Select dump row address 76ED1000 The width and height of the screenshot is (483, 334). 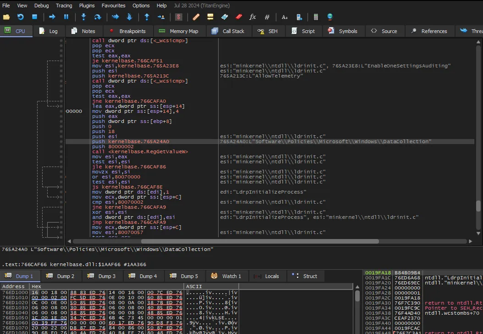coord(16,292)
